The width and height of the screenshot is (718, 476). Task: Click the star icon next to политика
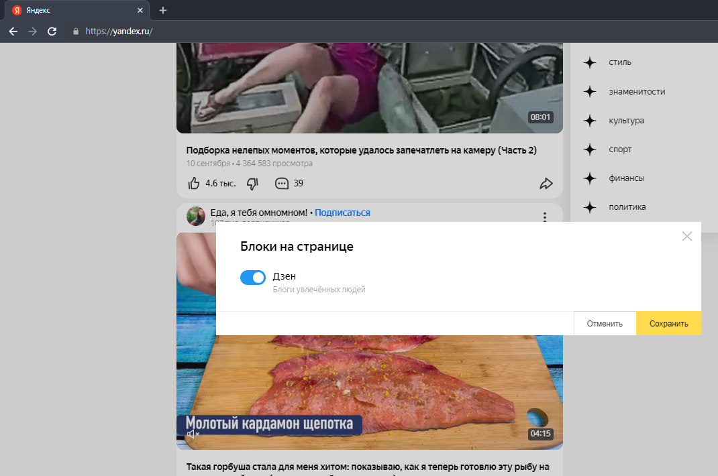(590, 207)
